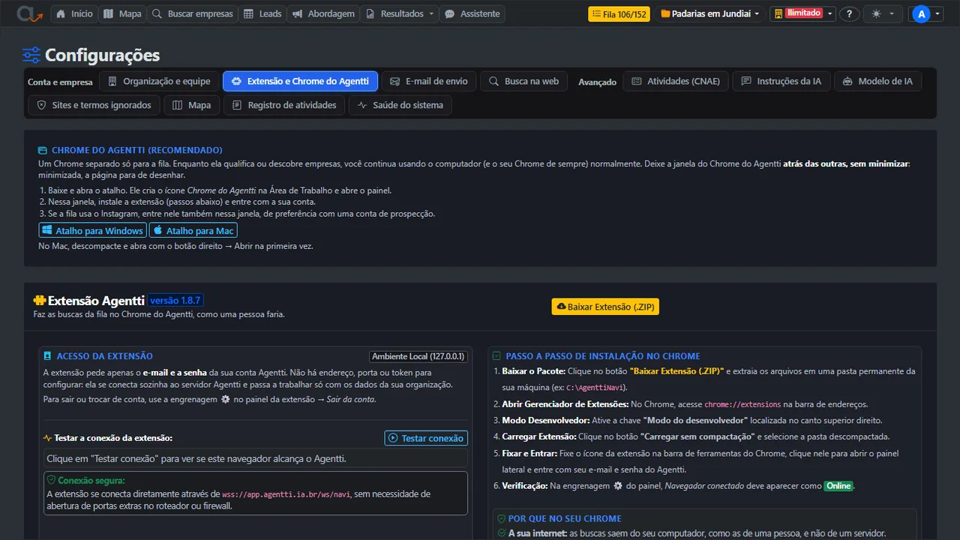Viewport: 960px width, 540px height.
Task: Select the Extensão e Chrome do Agentti tab
Action: pos(300,81)
